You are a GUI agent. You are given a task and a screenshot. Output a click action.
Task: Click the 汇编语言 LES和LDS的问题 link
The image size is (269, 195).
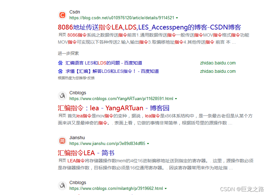pos(103,63)
